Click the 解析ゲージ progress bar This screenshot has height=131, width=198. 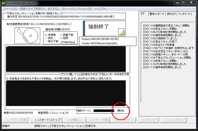[104, 111]
